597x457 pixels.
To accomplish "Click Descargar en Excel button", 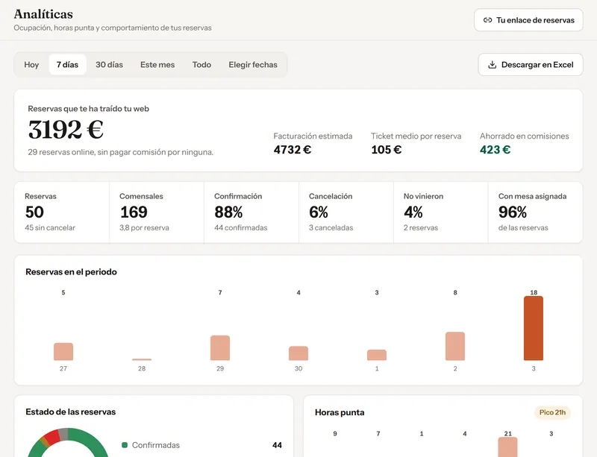I will pyautogui.click(x=531, y=65).
